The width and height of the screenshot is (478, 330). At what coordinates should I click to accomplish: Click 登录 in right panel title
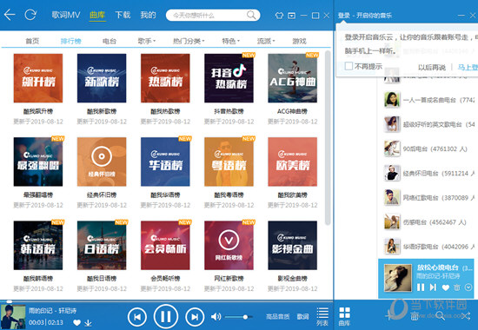coord(344,16)
